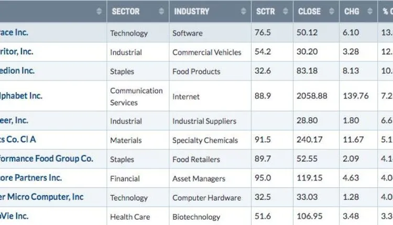Click the CLOSE header label

pyautogui.click(x=309, y=11)
